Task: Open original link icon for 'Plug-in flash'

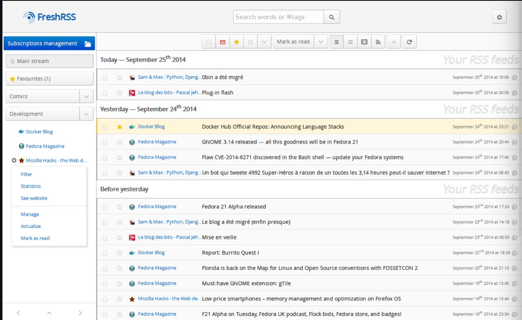Action: (x=515, y=93)
